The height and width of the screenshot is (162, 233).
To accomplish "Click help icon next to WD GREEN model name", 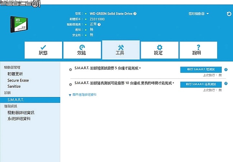I will (135, 14).
